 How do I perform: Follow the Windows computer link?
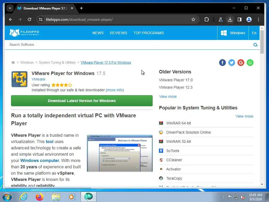point(40,161)
